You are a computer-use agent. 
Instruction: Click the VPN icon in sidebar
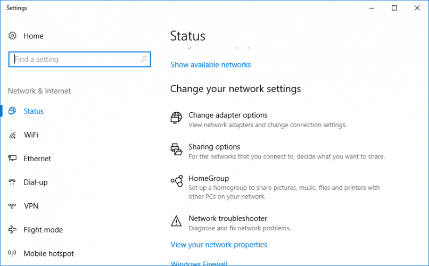[12, 206]
